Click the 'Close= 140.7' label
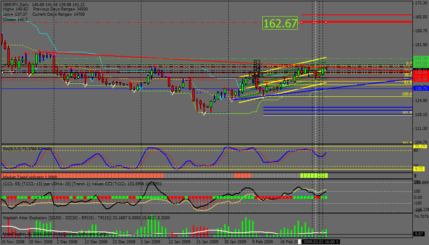The width and height of the screenshot is (429, 245). 15,20
